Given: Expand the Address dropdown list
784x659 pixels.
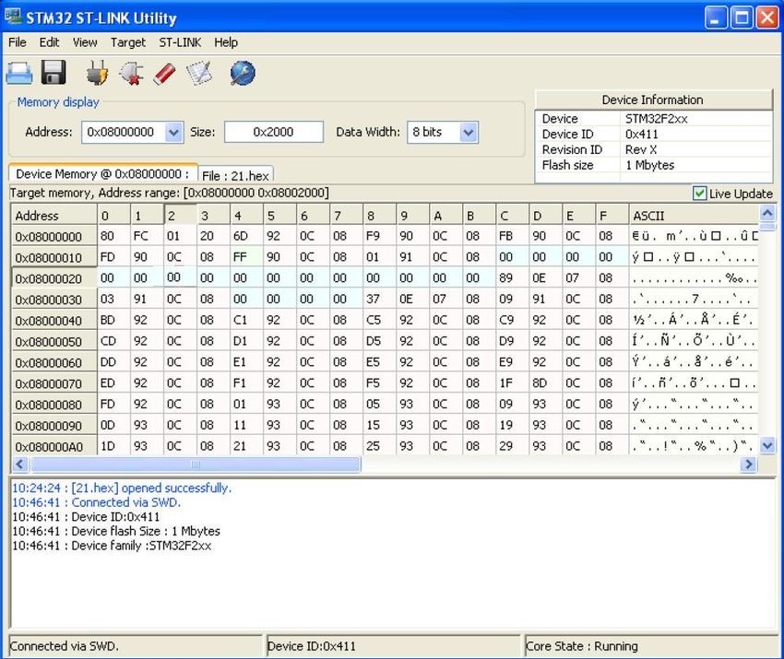Looking at the screenshot, I should pyautogui.click(x=173, y=133).
